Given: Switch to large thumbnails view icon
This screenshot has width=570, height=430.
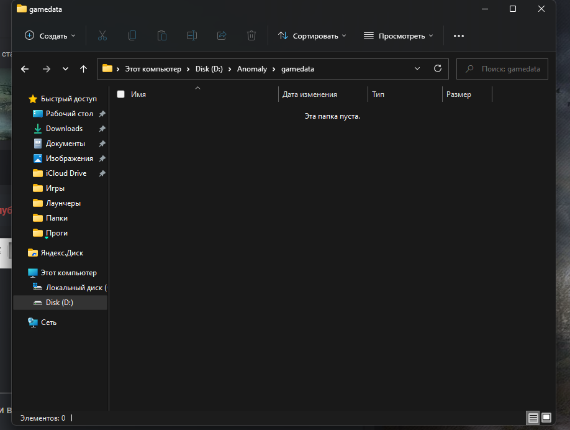Looking at the screenshot, I should coord(546,418).
